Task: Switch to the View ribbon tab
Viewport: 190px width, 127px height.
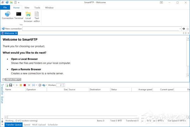Action: (27, 8)
